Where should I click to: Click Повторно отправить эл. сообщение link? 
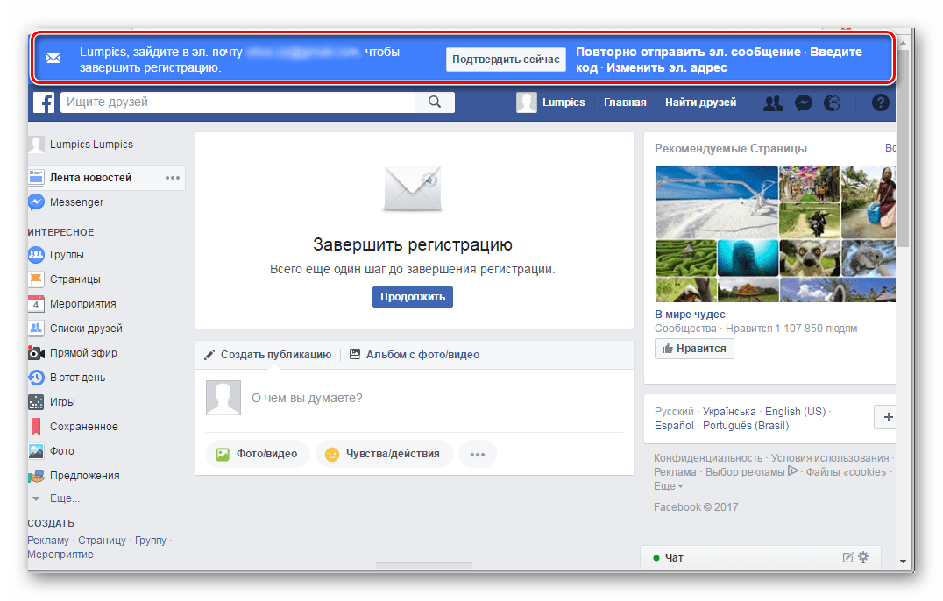[x=688, y=52]
